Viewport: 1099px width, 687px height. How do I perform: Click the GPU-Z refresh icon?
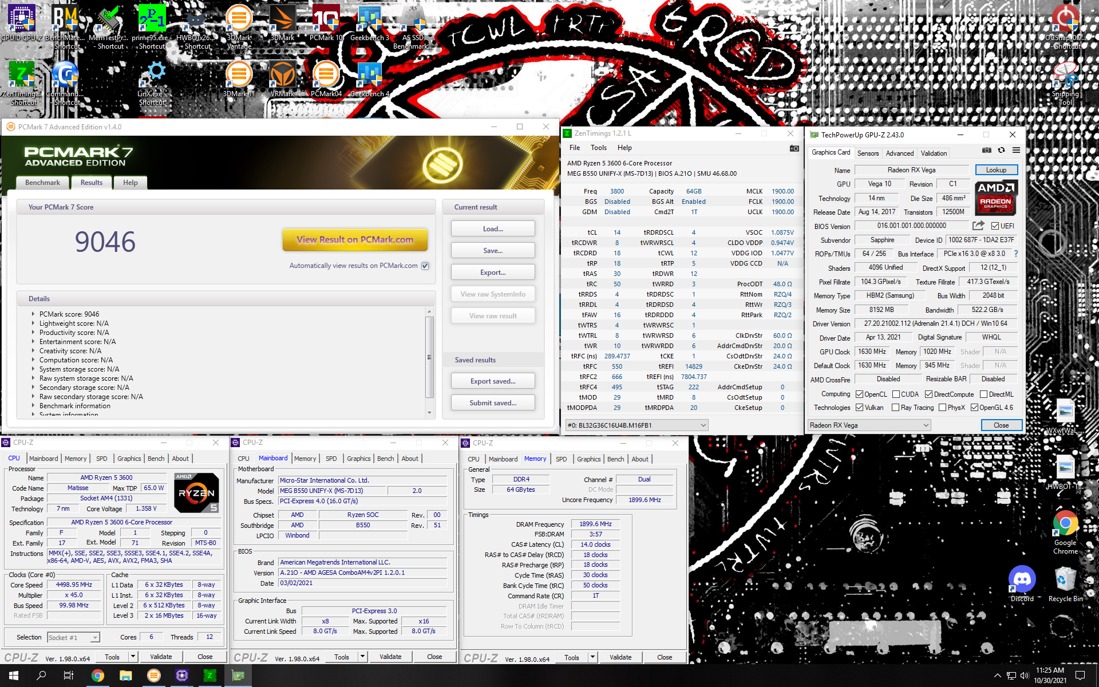tap(1001, 150)
